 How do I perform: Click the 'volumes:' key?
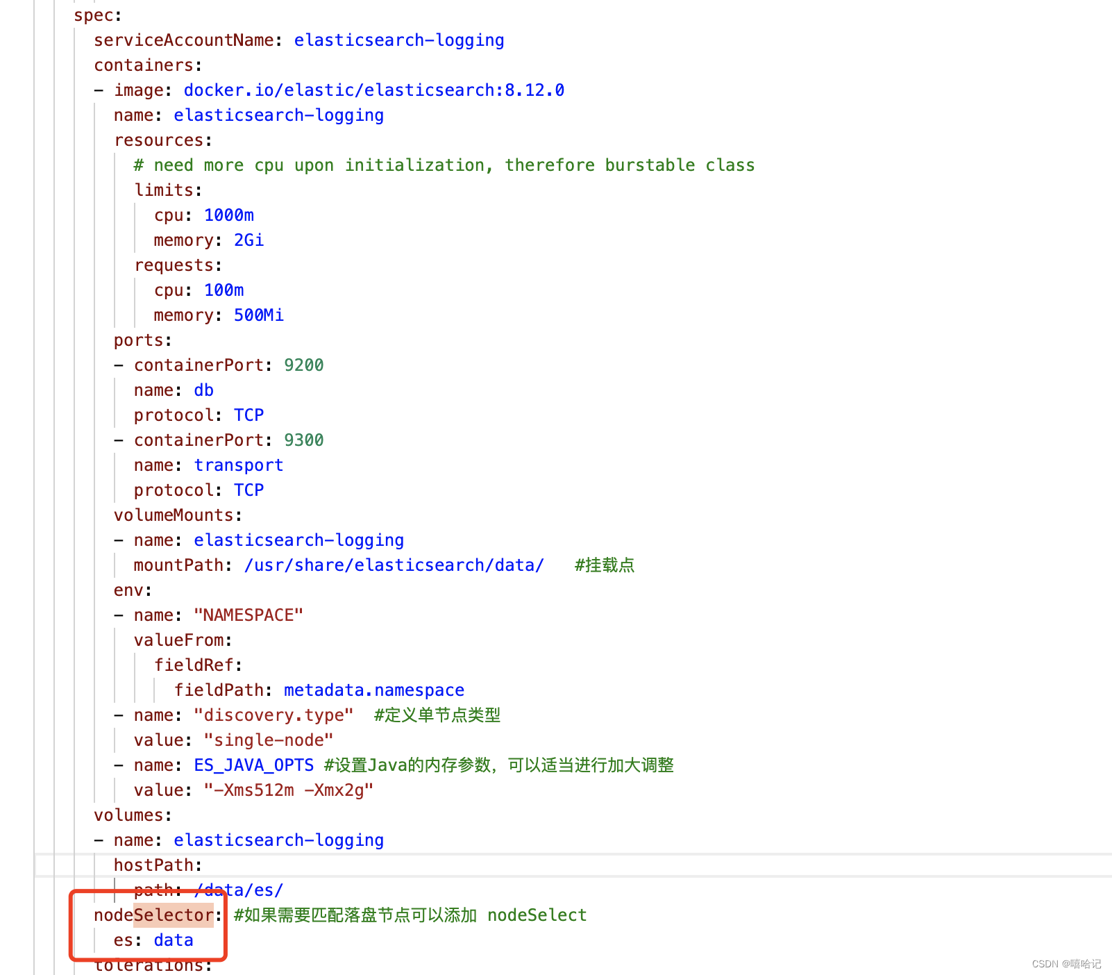click(x=133, y=815)
